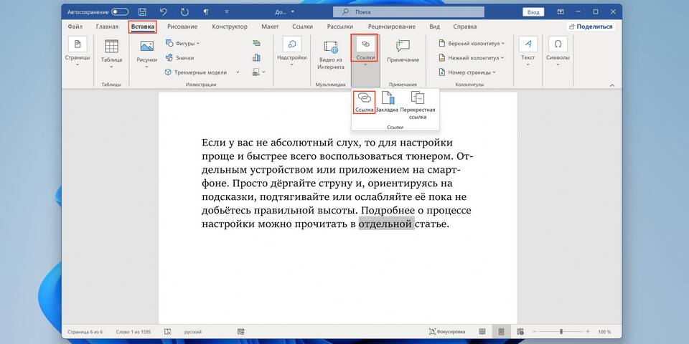
Task: Click the Примечание comment icon
Action: 403,50
